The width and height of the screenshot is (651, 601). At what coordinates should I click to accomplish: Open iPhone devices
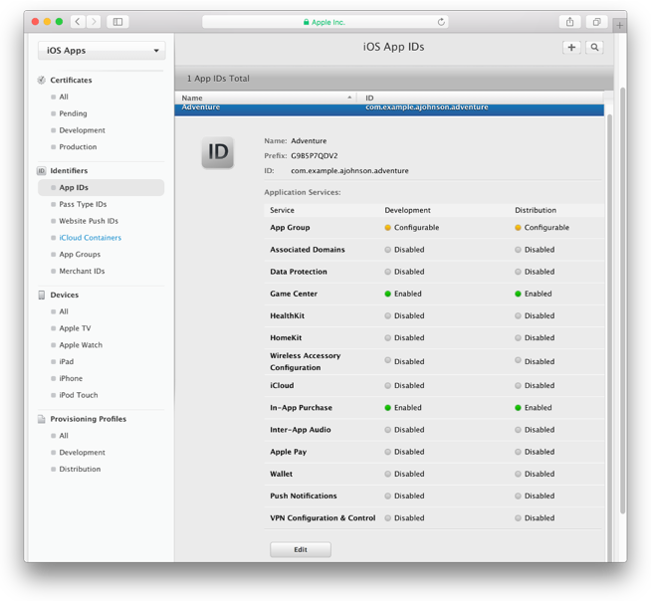click(x=71, y=378)
